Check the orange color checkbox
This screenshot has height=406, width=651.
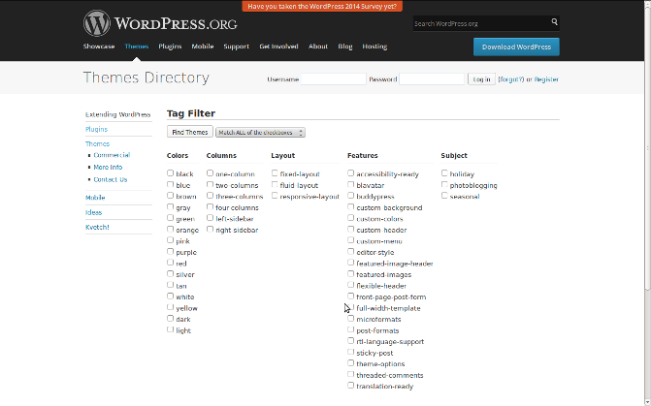170,229
